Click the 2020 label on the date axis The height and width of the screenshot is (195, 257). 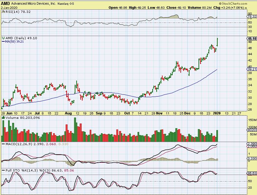pos(217,113)
